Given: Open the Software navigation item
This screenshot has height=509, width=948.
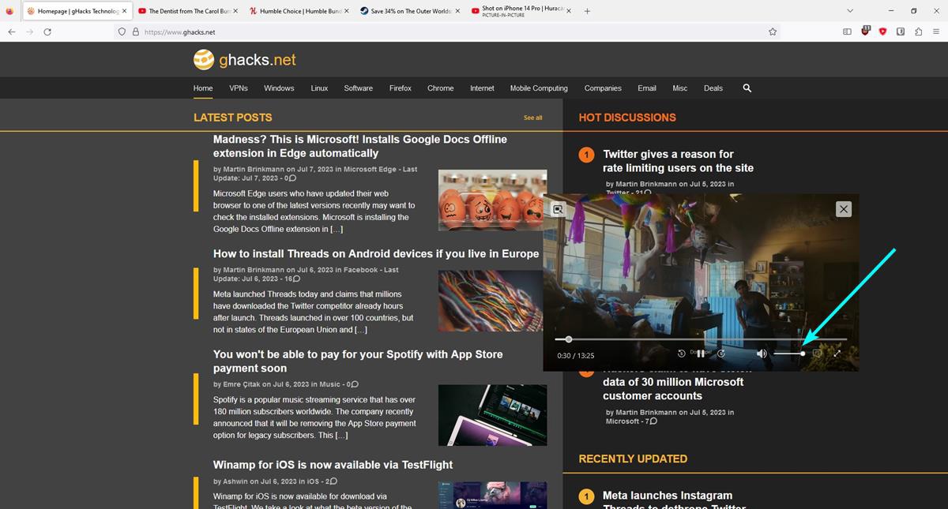Looking at the screenshot, I should [359, 88].
